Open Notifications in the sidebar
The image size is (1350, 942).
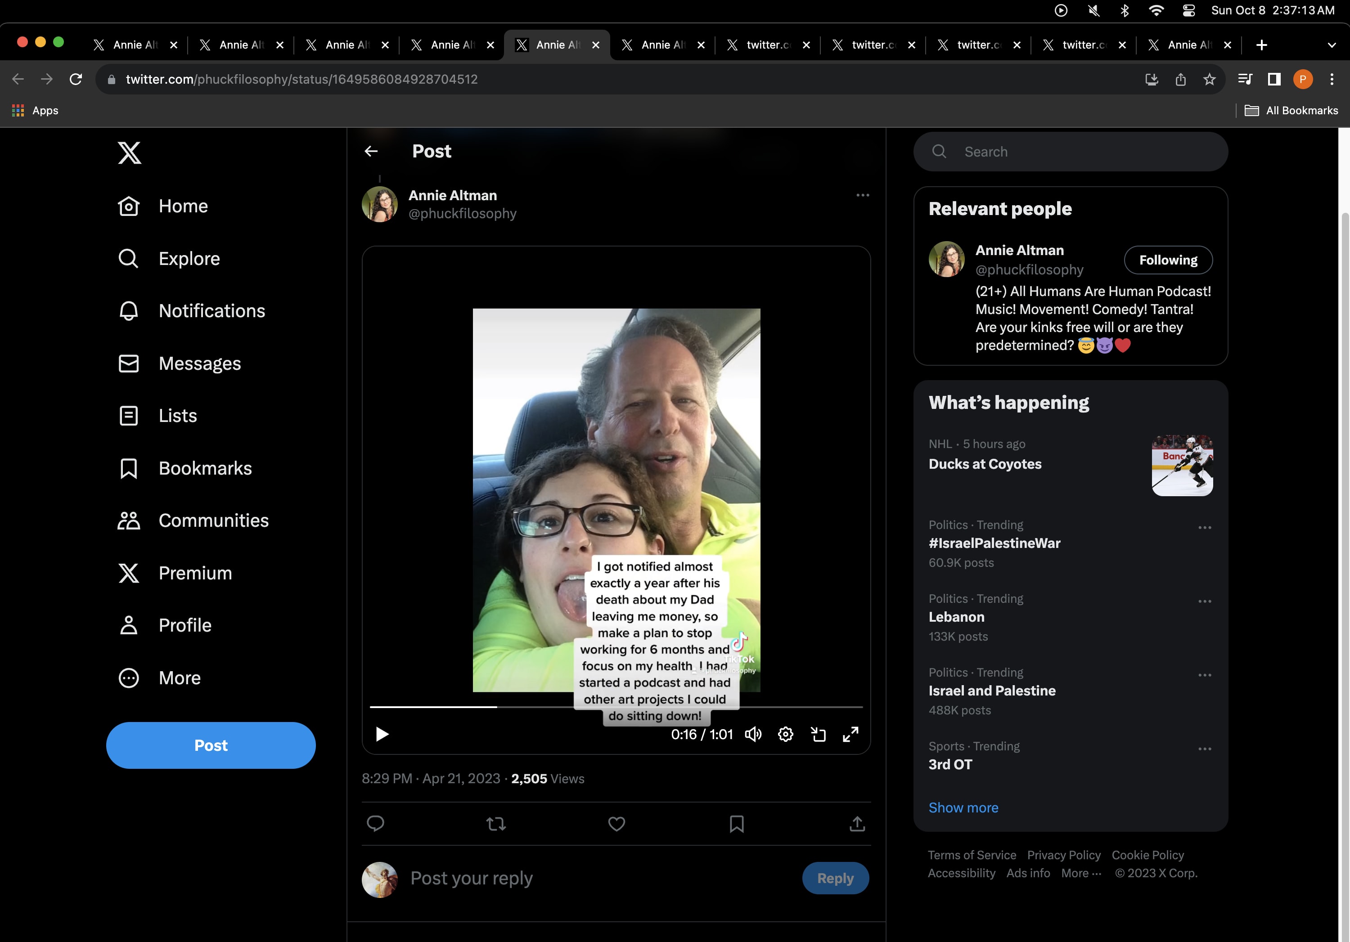[x=211, y=311]
